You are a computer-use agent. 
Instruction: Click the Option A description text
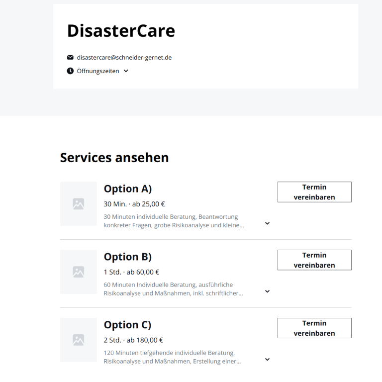[x=174, y=221]
